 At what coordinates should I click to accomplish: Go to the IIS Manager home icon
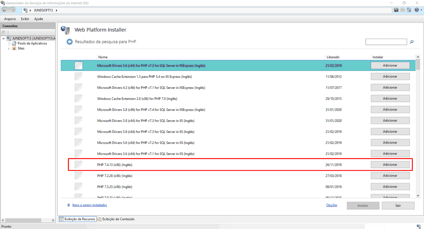pos(409,10)
